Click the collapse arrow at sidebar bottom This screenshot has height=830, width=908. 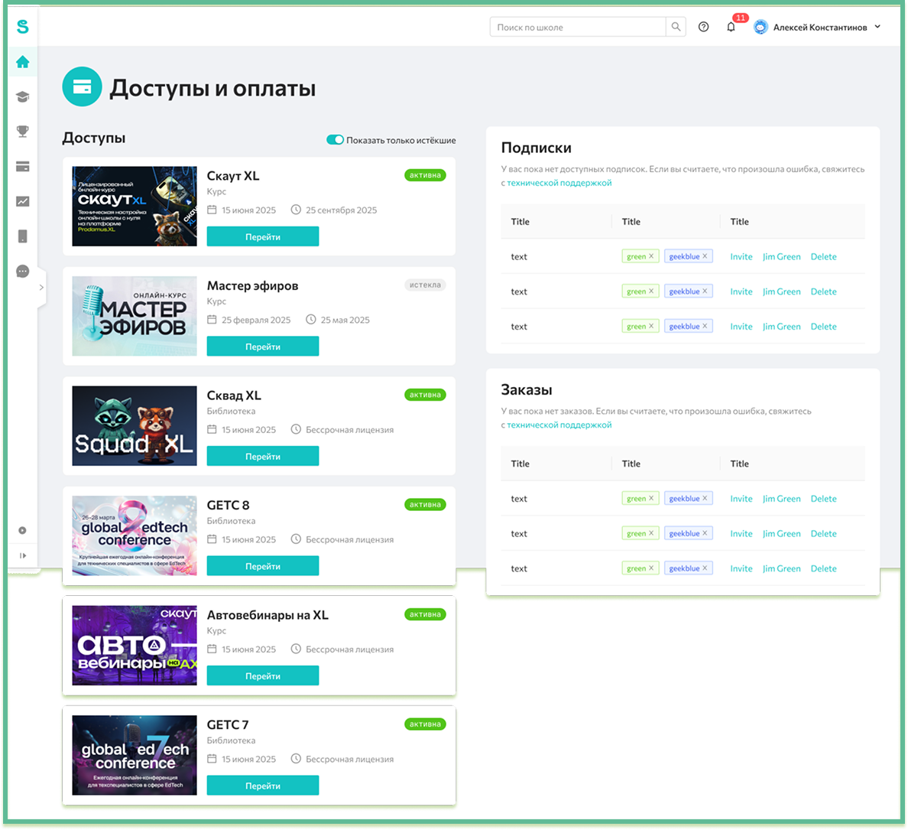23,555
